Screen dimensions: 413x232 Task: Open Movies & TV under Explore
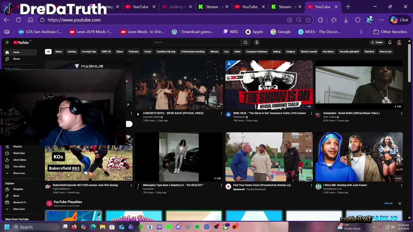click(20, 202)
